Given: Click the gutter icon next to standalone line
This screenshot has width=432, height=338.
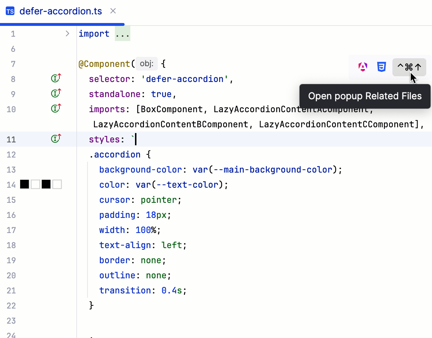Looking at the screenshot, I should 55,93.
